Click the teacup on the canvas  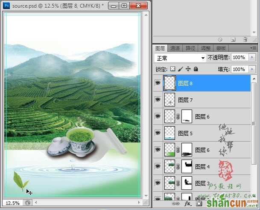[80, 141]
